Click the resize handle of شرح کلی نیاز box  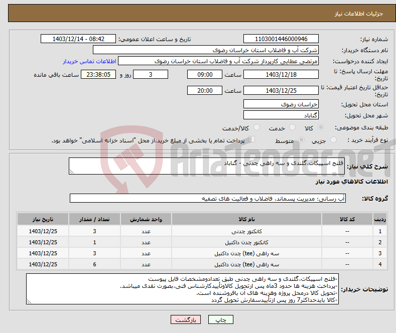pos(72,172)
